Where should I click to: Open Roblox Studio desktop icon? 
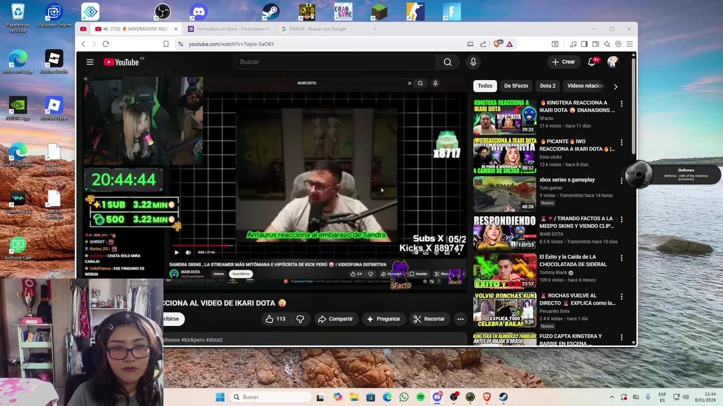click(54, 62)
